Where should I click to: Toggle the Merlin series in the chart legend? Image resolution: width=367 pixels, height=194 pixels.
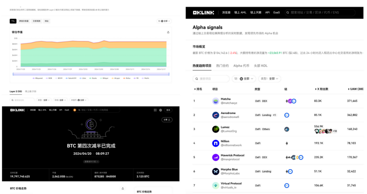point(145,78)
